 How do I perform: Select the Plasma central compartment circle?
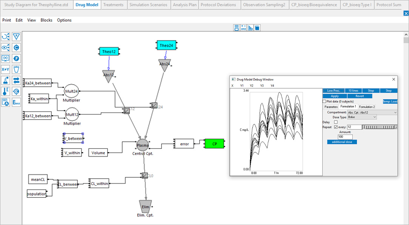(x=143, y=145)
